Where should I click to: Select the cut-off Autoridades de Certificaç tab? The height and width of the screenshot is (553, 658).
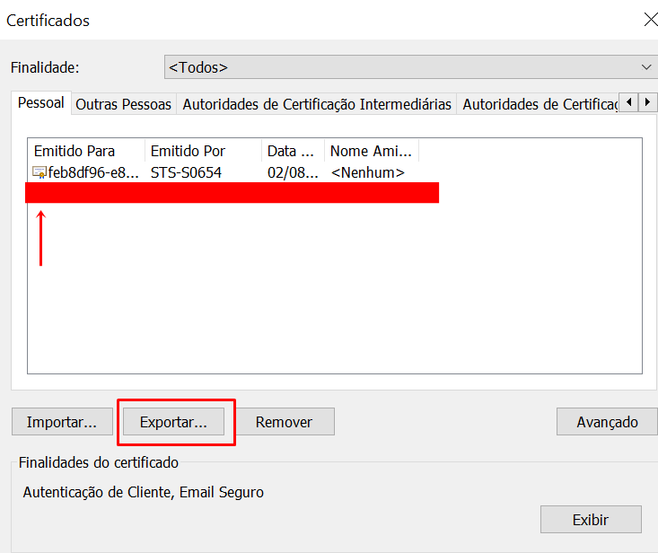539,104
